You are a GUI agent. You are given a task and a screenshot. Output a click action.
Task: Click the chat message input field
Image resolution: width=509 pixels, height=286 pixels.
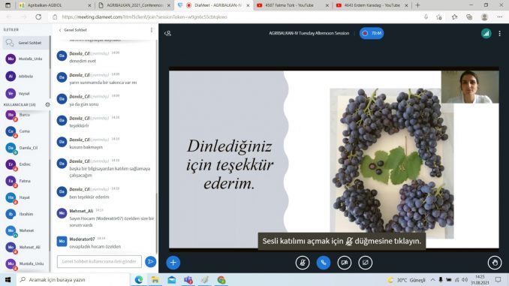pyautogui.click(x=99, y=261)
